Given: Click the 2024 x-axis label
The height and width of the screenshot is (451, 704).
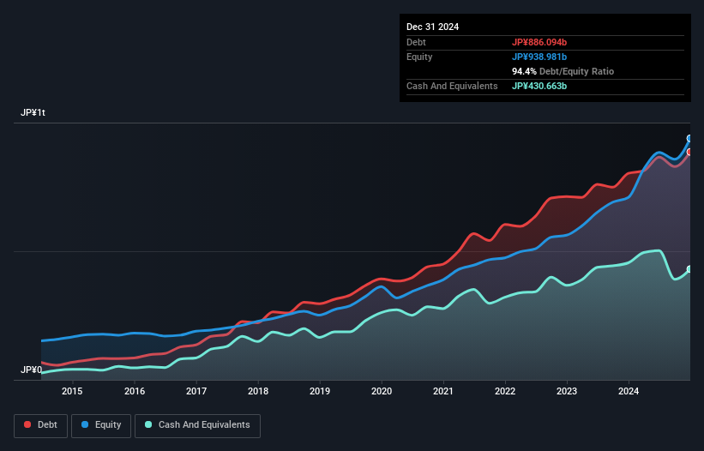Looking at the screenshot, I should pos(629,391).
